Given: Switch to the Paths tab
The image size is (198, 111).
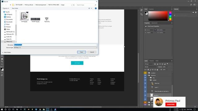Looking at the screenshot, I should [x=157, y=61].
